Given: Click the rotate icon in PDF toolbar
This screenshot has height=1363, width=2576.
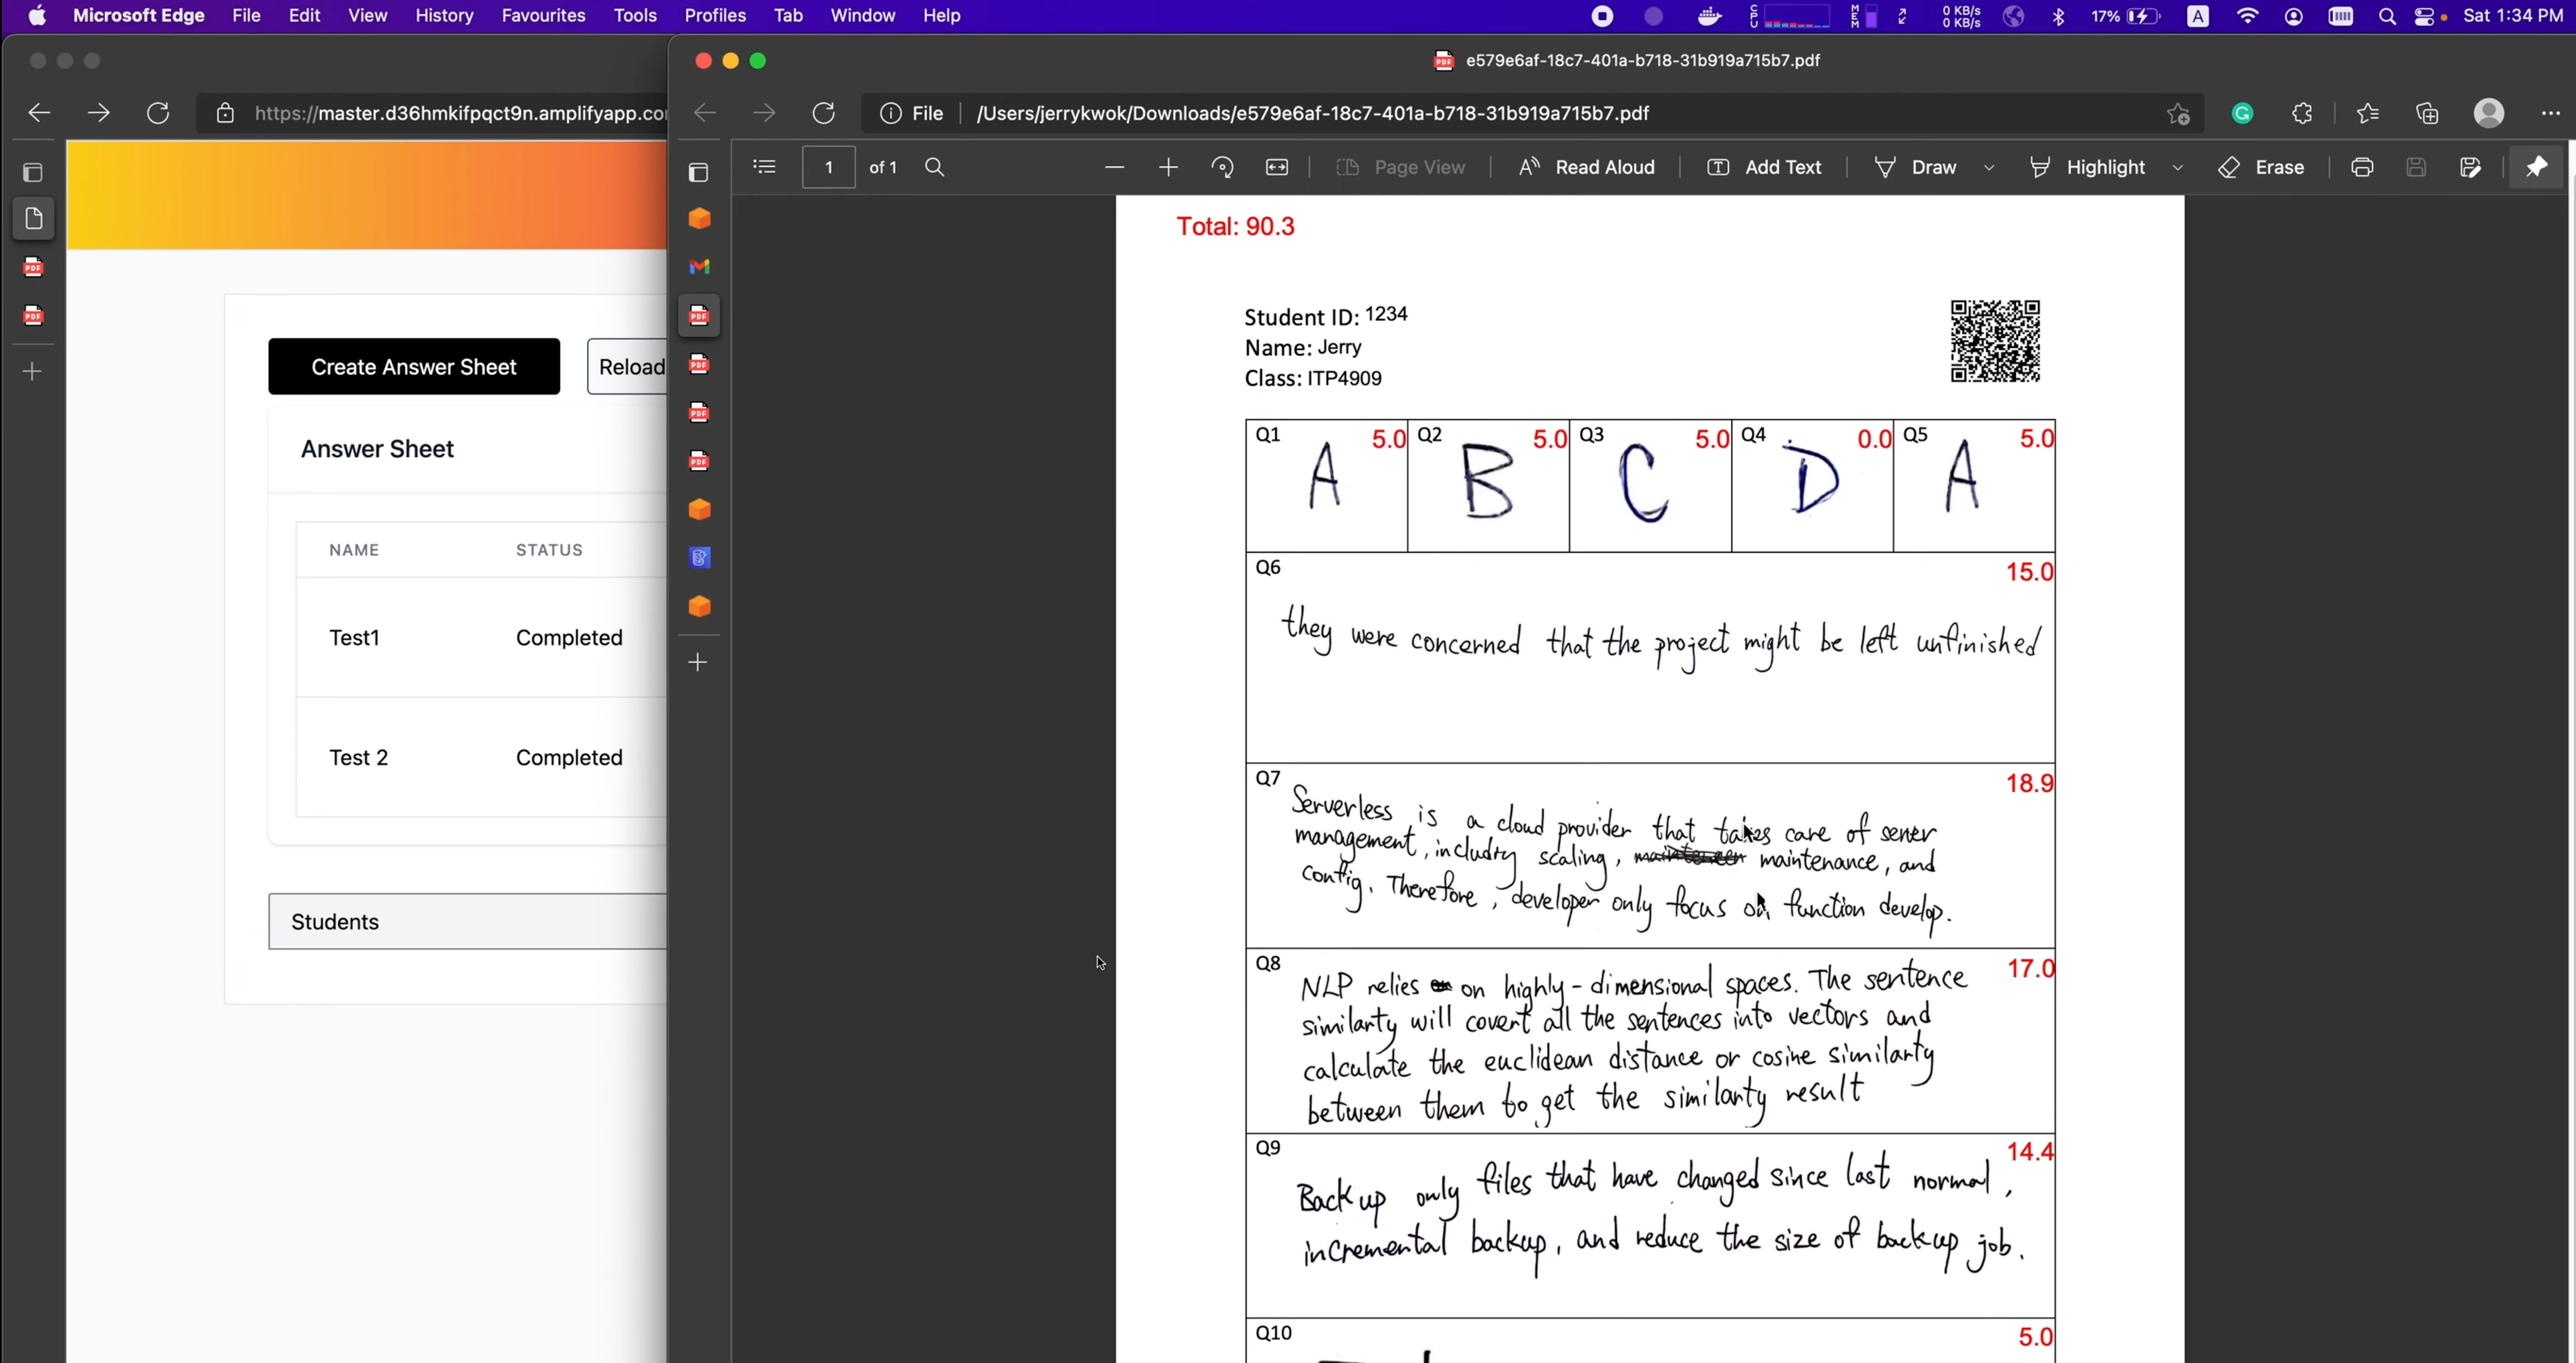Looking at the screenshot, I should [1222, 167].
